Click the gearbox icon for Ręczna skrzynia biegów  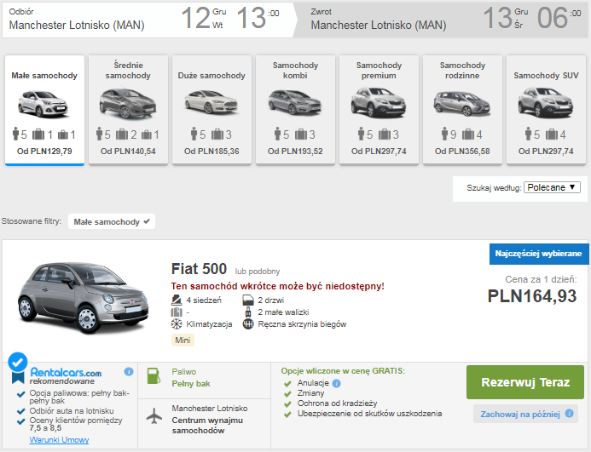[248, 324]
